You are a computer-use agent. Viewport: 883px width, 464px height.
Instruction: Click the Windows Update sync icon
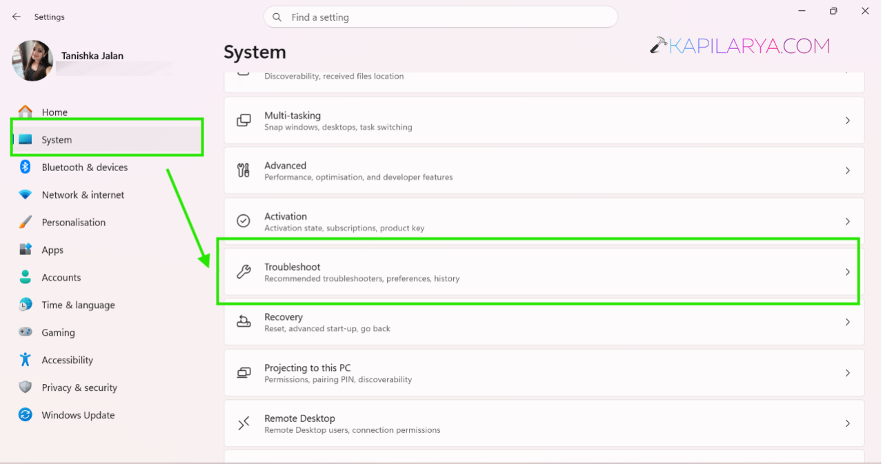coord(26,415)
